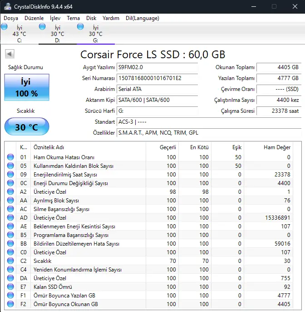The width and height of the screenshot is (305, 312).
Task: Click status icon of attribute C4 row
Action: pos(10,269)
